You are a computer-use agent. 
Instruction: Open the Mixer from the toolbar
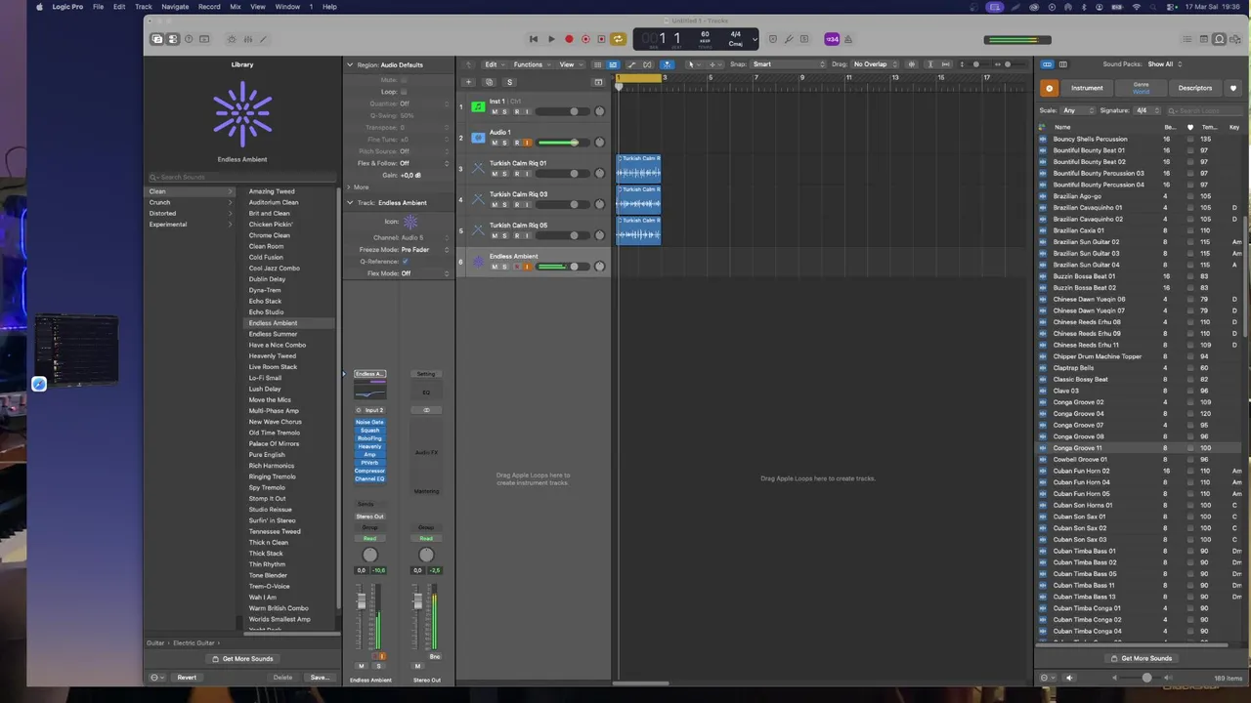(247, 39)
